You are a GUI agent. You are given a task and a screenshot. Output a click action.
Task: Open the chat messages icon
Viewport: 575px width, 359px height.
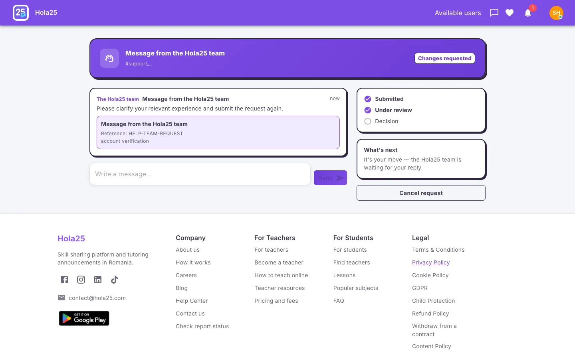[494, 13]
